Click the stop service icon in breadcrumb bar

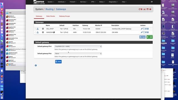click(142, 9)
